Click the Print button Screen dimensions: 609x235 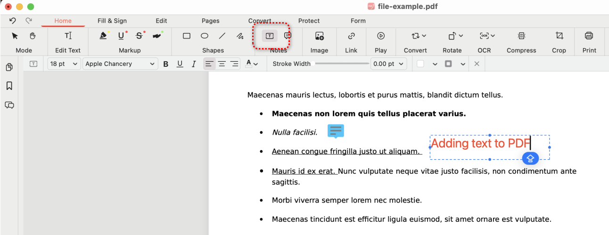589,36
